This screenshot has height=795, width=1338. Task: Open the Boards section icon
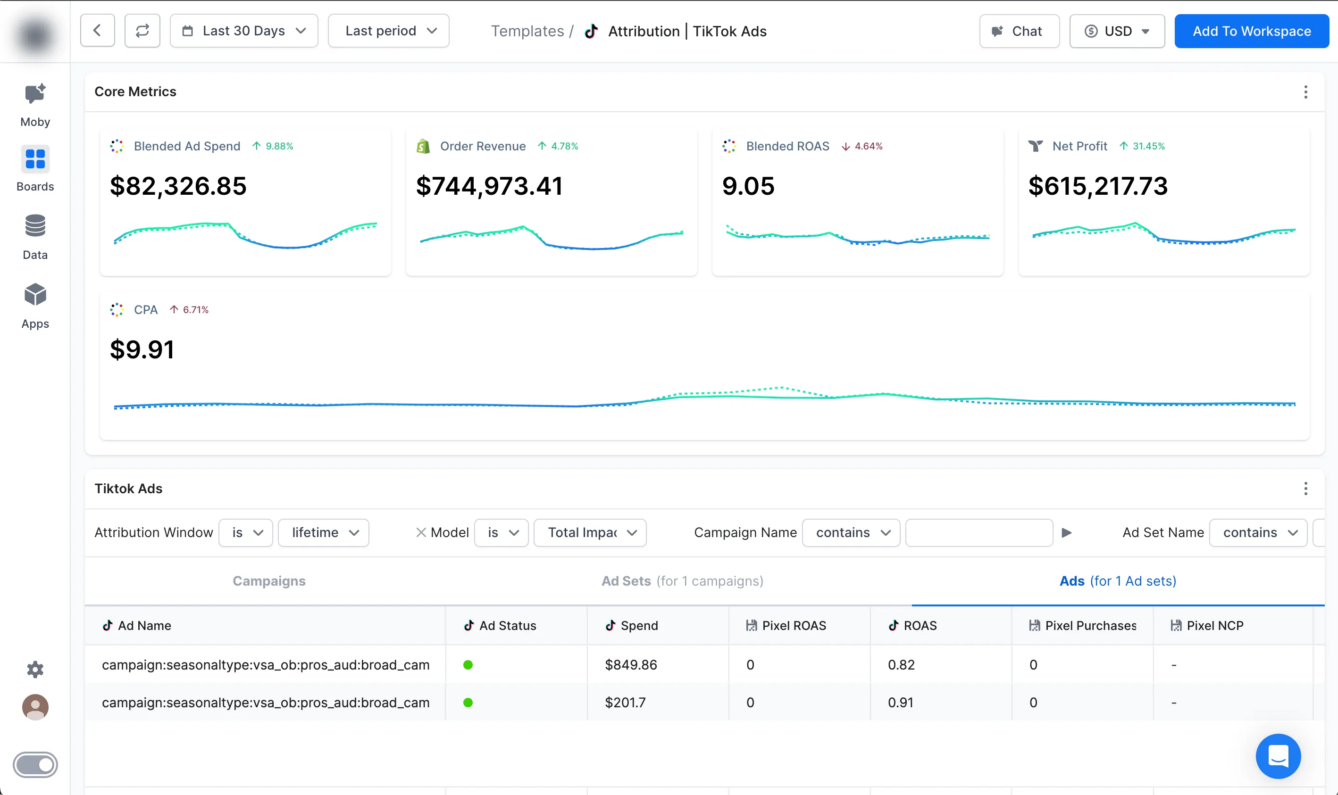point(35,159)
